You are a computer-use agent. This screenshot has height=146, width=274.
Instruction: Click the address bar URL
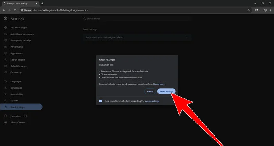(61, 10)
